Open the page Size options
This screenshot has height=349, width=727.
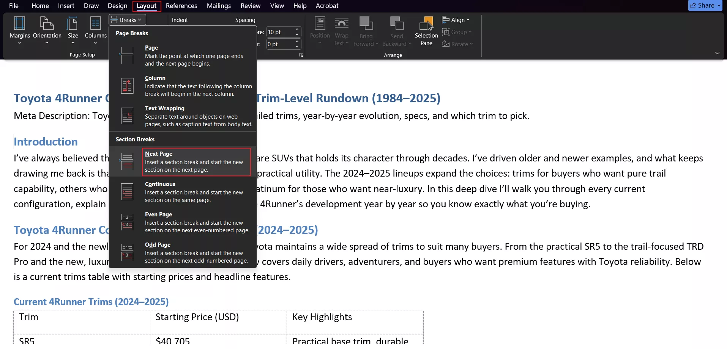(x=73, y=30)
